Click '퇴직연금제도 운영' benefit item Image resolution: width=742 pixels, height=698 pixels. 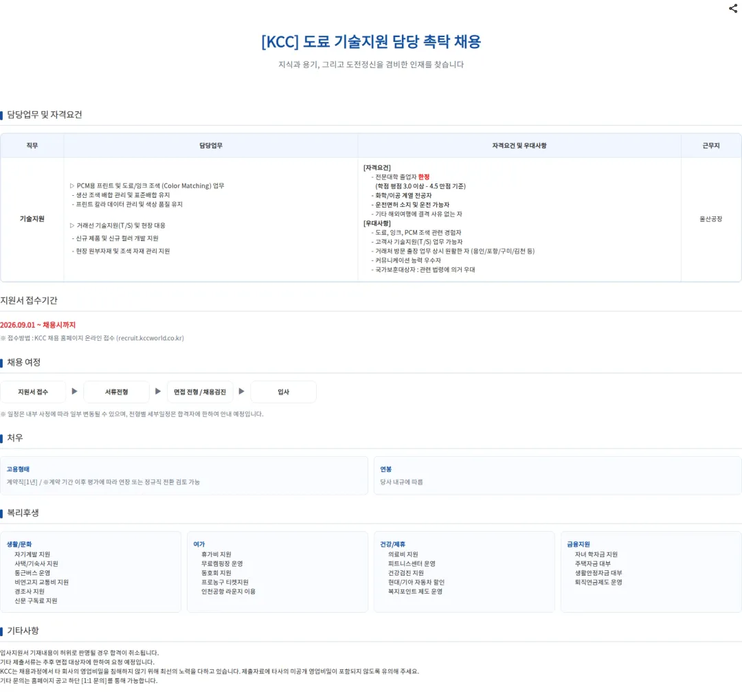click(598, 582)
